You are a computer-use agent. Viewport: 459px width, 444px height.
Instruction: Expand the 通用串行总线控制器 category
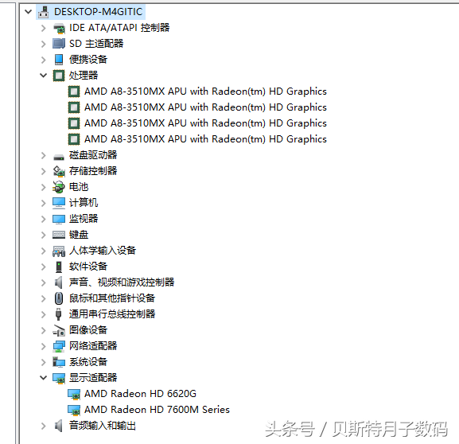tap(44, 314)
